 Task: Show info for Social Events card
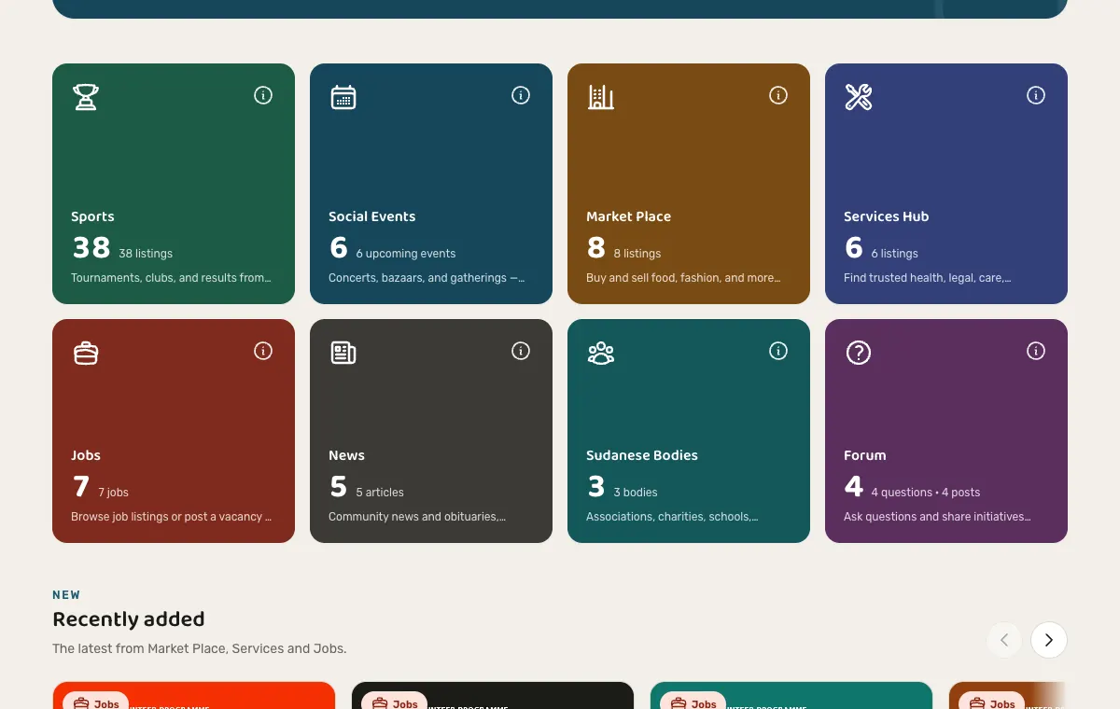521,95
